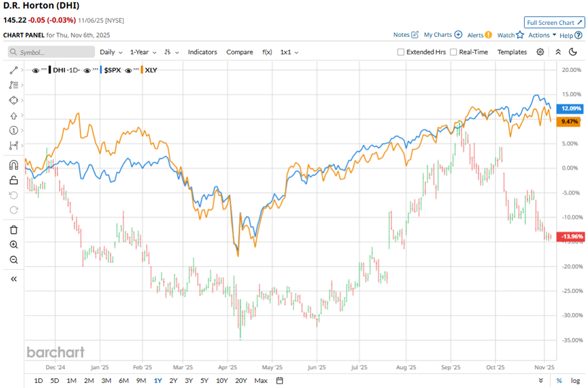Toggle the lock drawings icon
The image size is (588, 388).
(x=14, y=180)
